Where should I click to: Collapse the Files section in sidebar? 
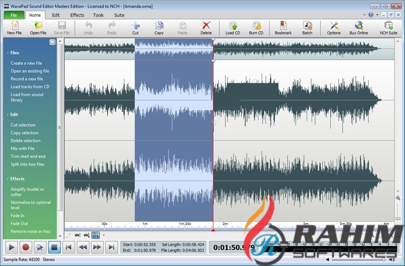(x=13, y=52)
